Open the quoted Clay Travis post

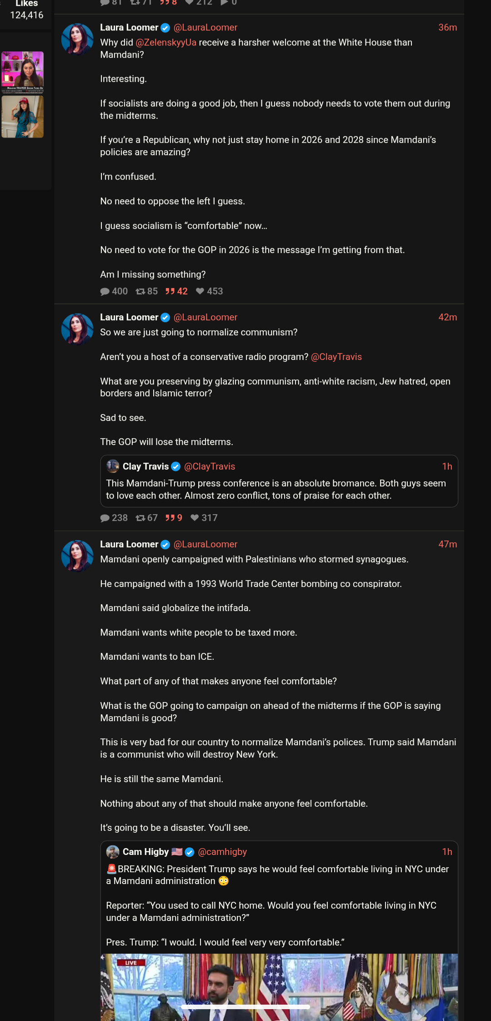[x=279, y=489]
